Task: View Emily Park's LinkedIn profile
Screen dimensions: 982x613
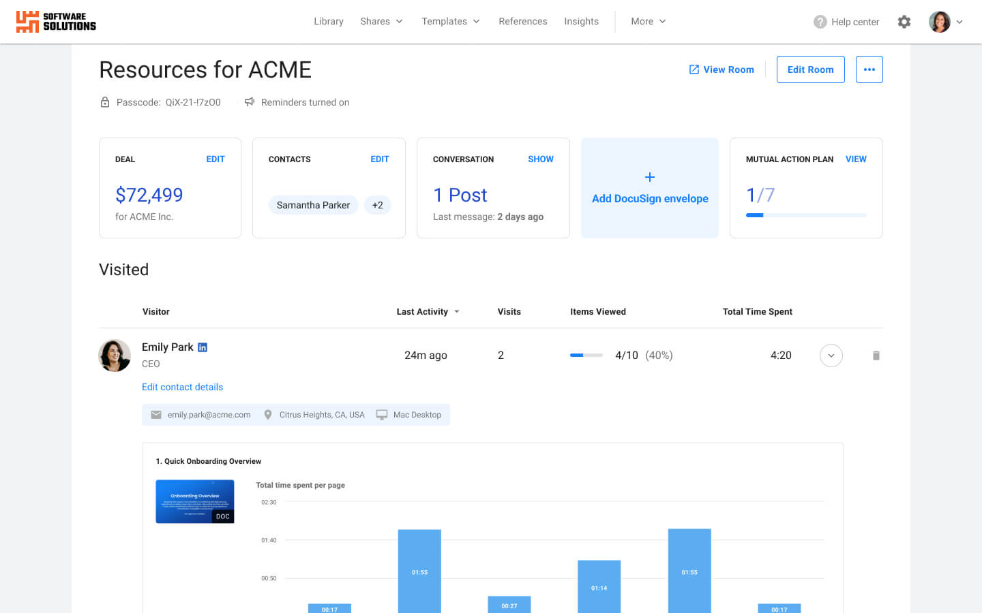Action: pos(203,347)
